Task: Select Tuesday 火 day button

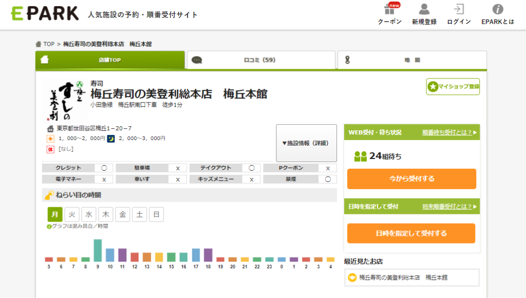Action: pyautogui.click(x=72, y=214)
